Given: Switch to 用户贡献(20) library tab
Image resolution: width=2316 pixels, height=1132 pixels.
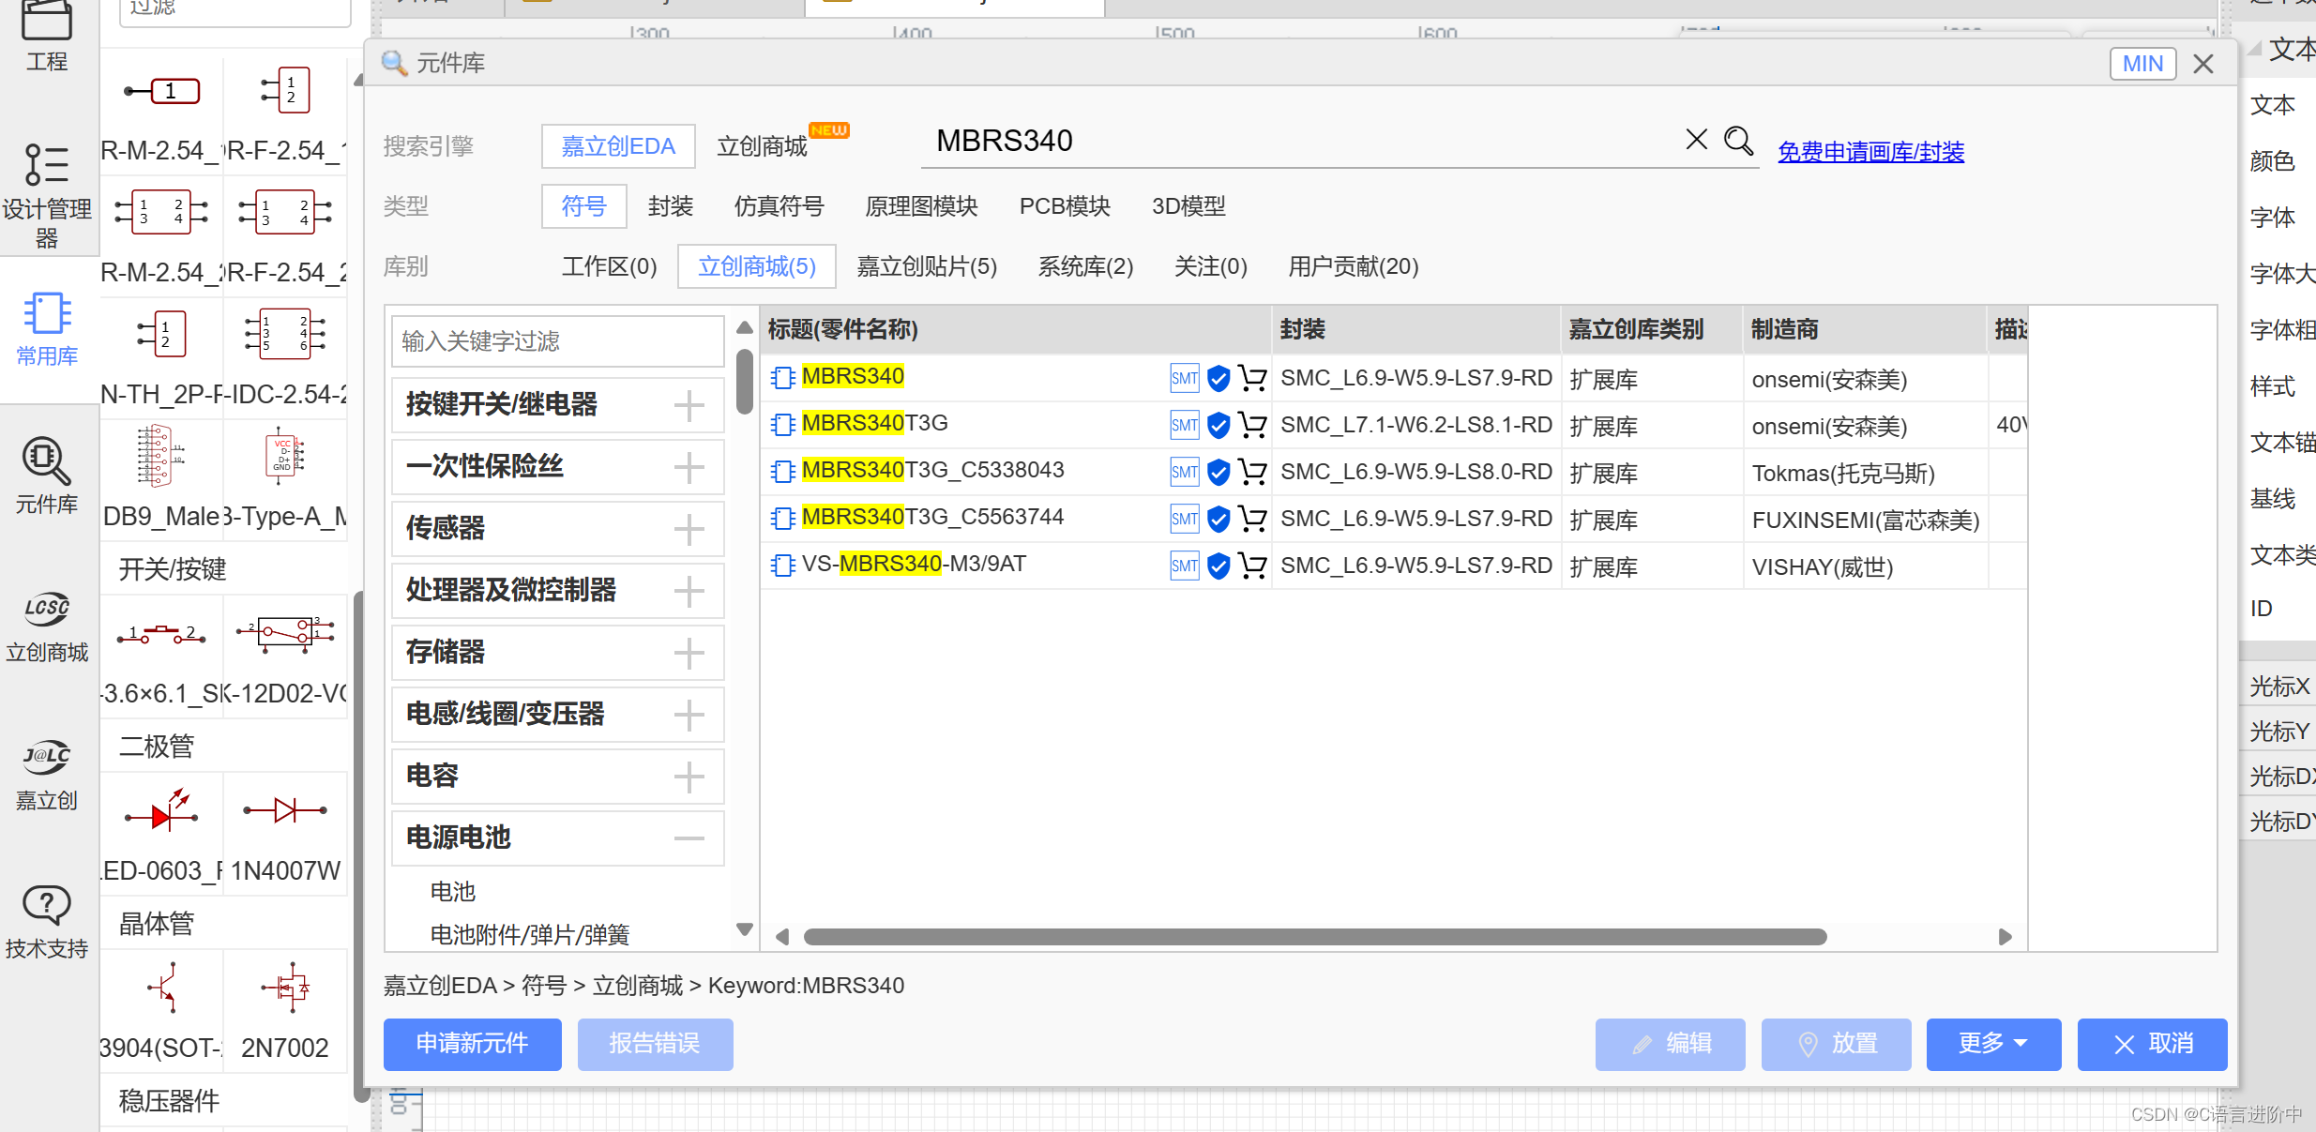Looking at the screenshot, I should [x=1353, y=267].
